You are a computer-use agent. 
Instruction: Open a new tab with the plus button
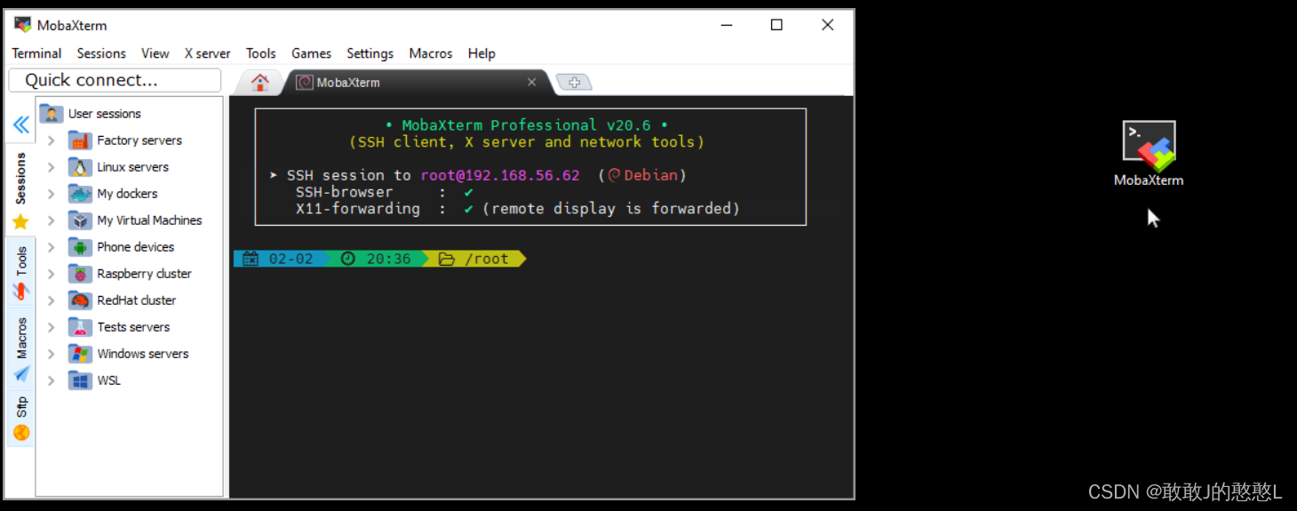click(x=575, y=83)
